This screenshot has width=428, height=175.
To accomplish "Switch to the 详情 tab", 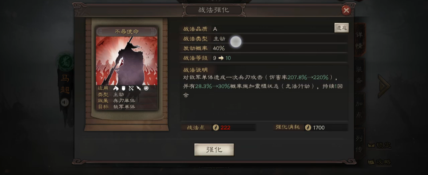I will (359, 41).
